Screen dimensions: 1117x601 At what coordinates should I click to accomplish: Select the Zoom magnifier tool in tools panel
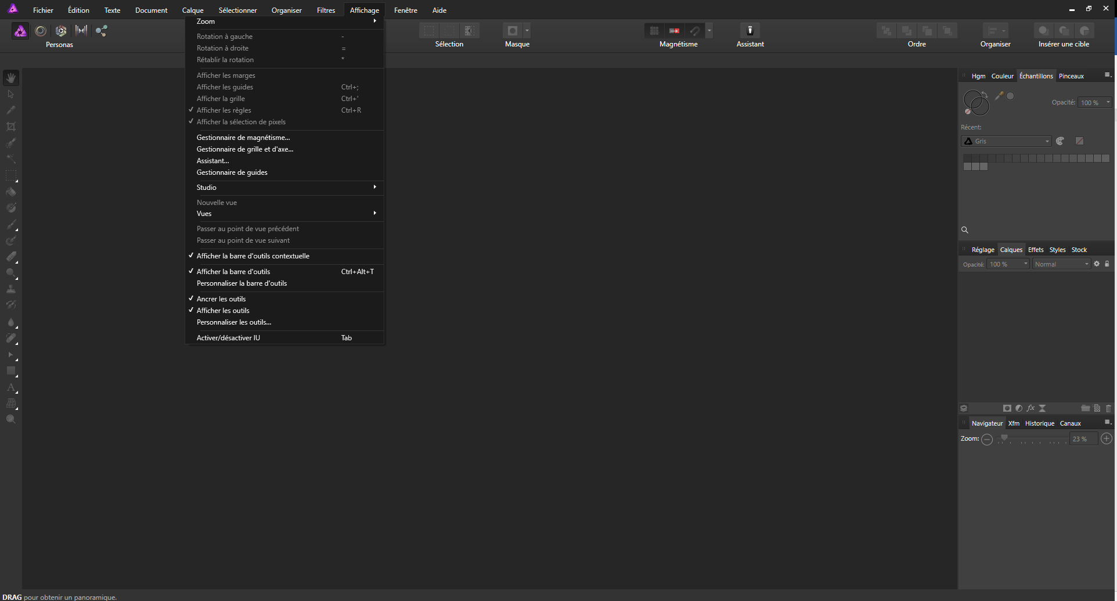point(11,419)
